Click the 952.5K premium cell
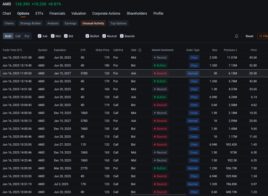 [232, 160]
